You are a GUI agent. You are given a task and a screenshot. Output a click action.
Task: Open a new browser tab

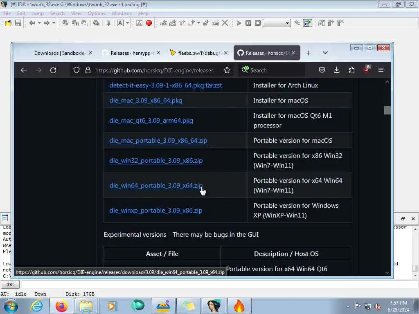click(309, 53)
